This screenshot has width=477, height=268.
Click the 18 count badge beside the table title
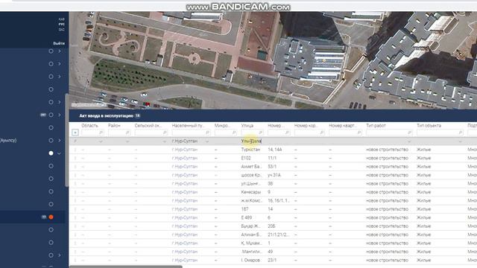(x=137, y=116)
